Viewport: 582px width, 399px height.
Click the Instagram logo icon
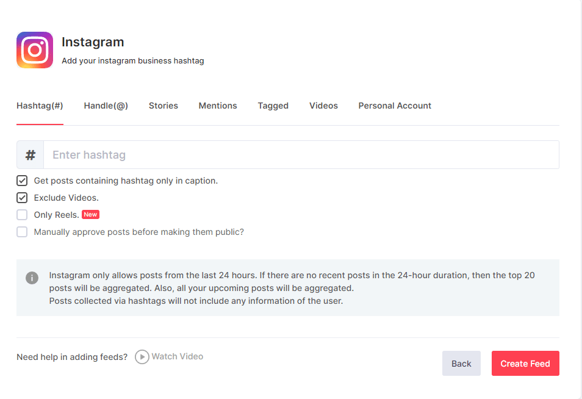pyautogui.click(x=35, y=50)
